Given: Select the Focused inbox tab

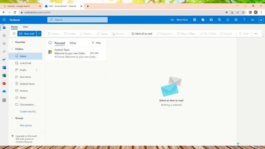Looking at the screenshot, I should pos(60,43).
